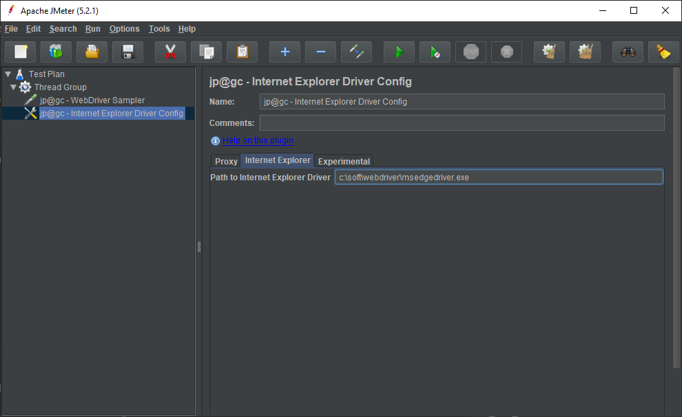Click the Test Plan flask icon
682x417 pixels.
coord(19,74)
